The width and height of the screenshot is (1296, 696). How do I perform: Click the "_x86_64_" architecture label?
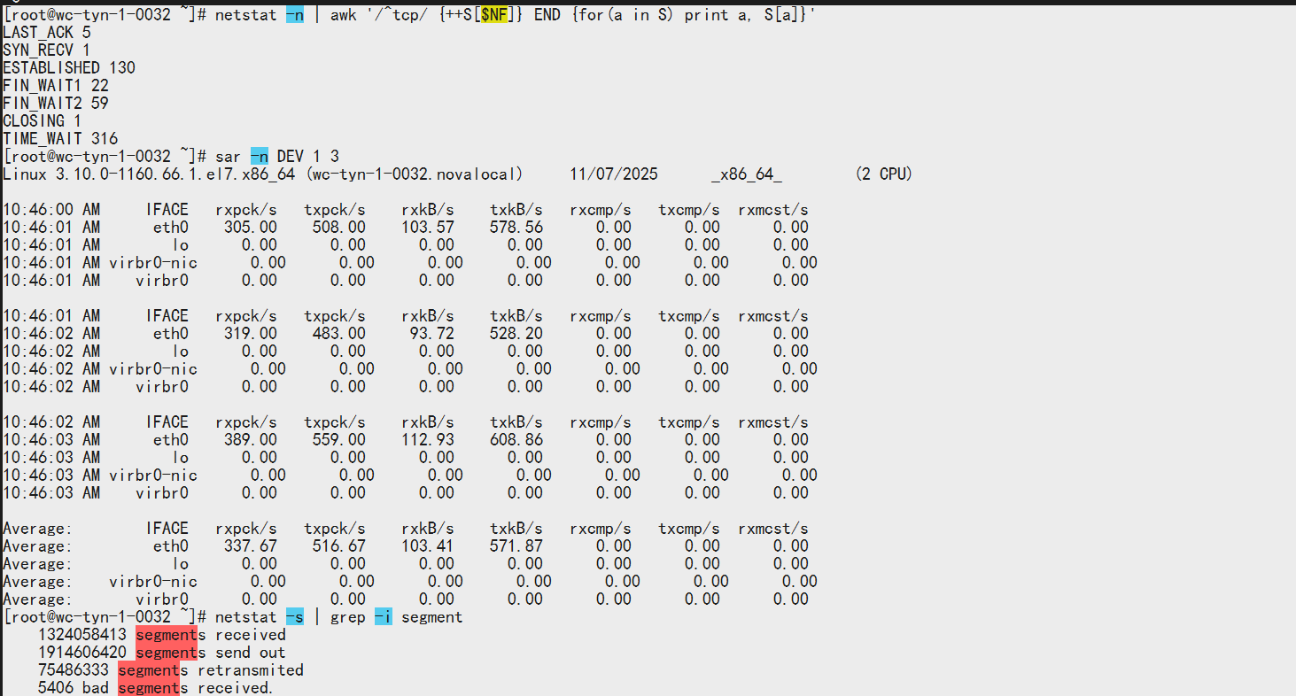[747, 174]
